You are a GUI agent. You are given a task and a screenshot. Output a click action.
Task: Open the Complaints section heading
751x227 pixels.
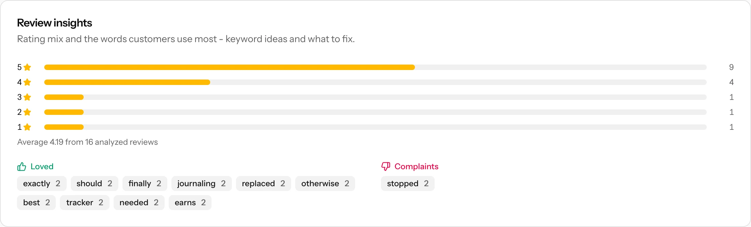[416, 167]
